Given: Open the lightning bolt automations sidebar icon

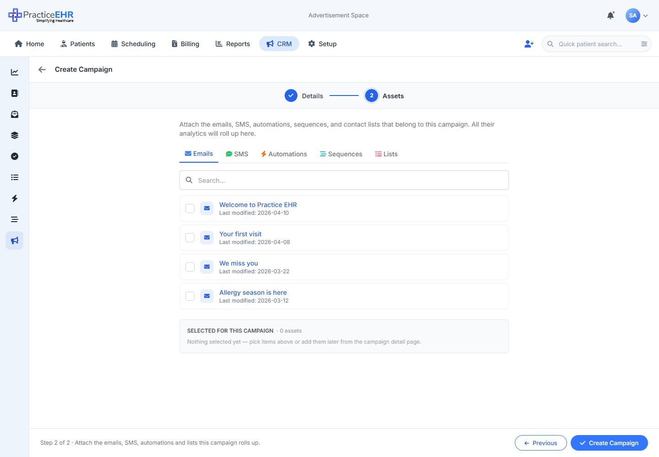Looking at the screenshot, I should click(15, 198).
